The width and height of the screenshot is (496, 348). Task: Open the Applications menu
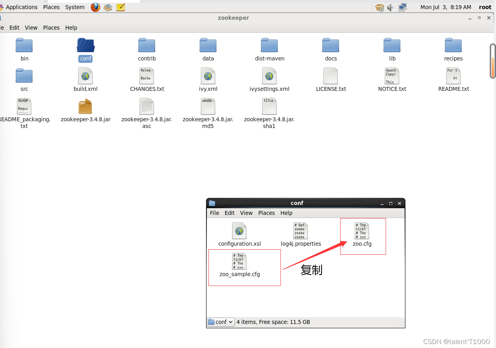pos(21,7)
